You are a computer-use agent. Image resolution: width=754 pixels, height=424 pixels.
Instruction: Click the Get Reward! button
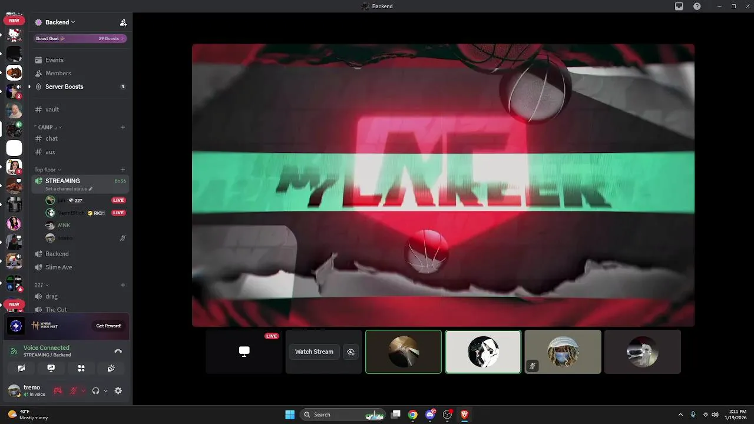(109, 326)
